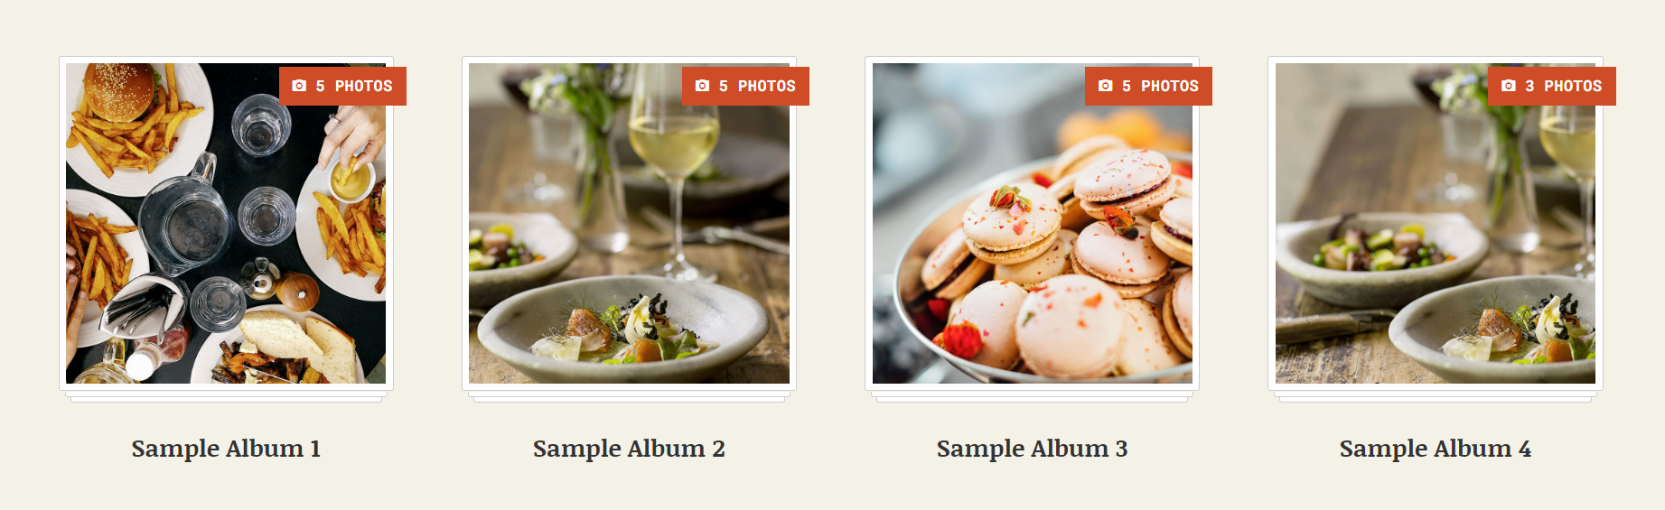Click stacked page edges under Album 3 cover
Screen dimensions: 1665x510
[1032, 396]
